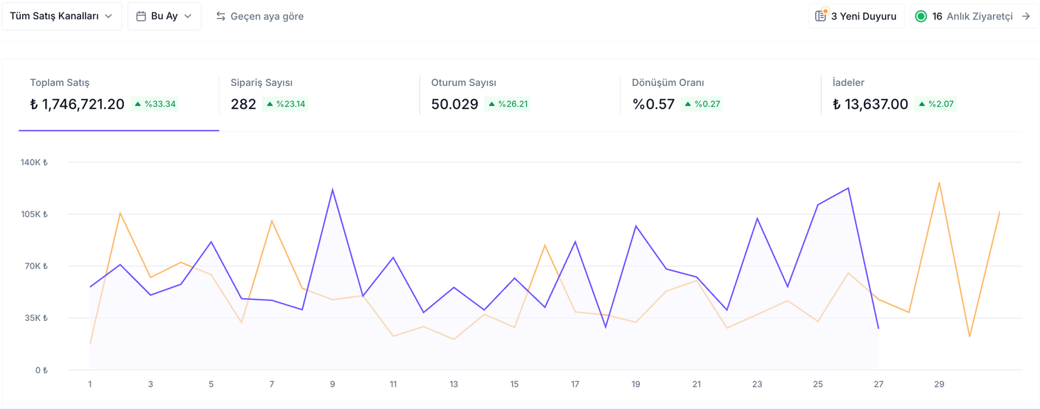
Task: Click the announcements document icon
Action: (x=821, y=16)
